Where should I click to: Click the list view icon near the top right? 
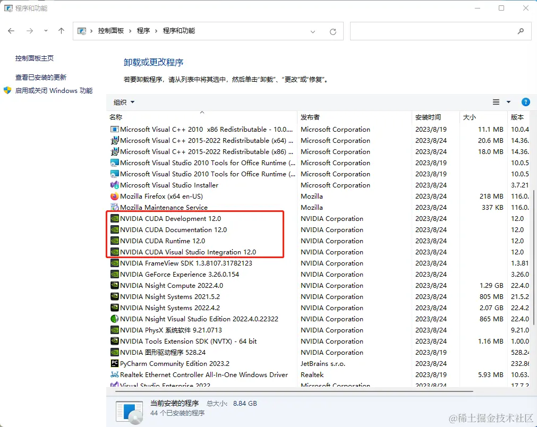click(x=496, y=102)
